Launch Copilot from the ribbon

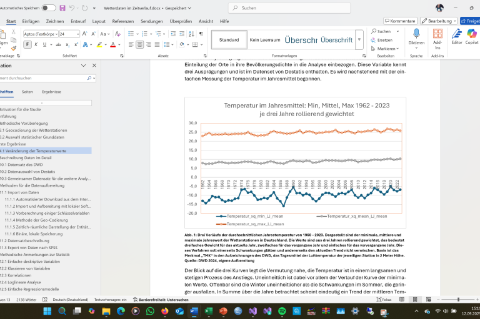(x=472, y=36)
